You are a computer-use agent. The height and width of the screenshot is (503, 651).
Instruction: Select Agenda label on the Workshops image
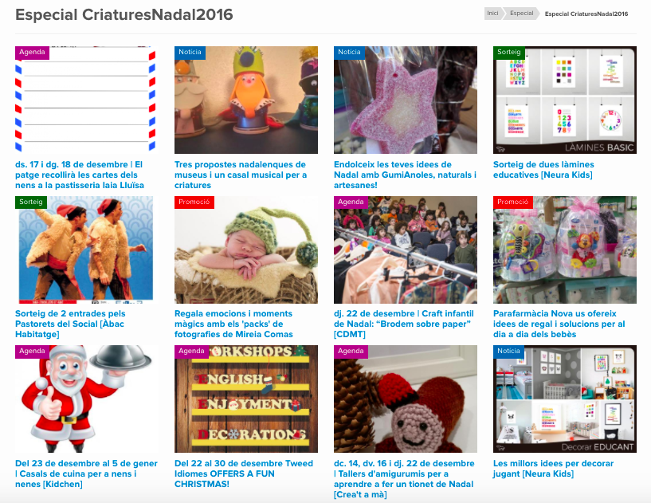191,352
